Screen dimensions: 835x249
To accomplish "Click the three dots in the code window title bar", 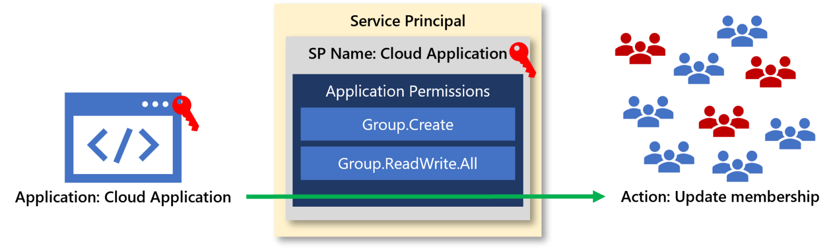I will (x=155, y=104).
